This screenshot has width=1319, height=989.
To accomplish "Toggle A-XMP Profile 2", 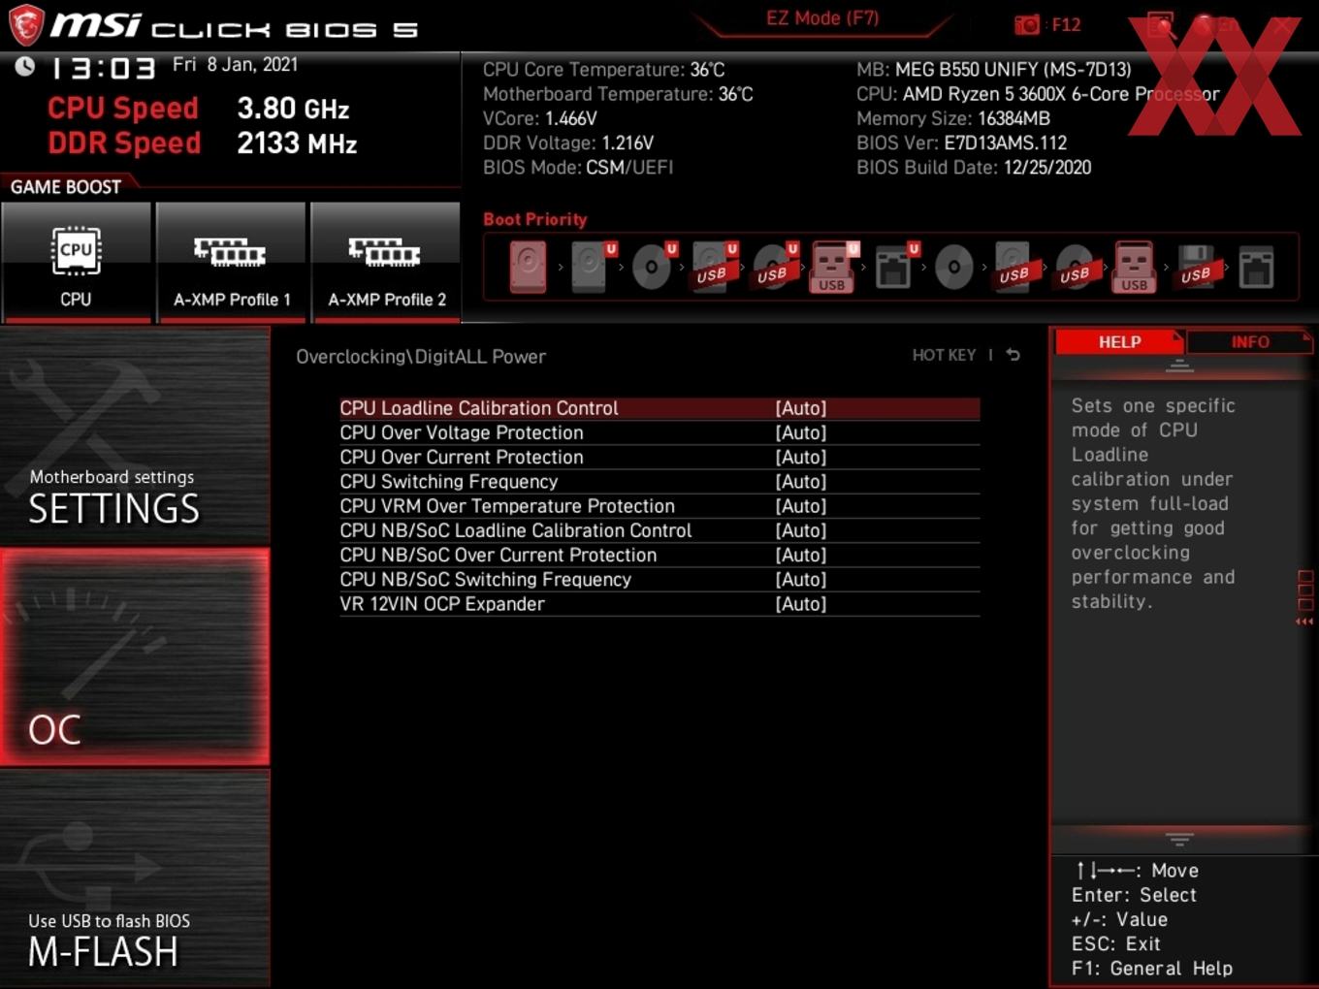I will click(386, 262).
